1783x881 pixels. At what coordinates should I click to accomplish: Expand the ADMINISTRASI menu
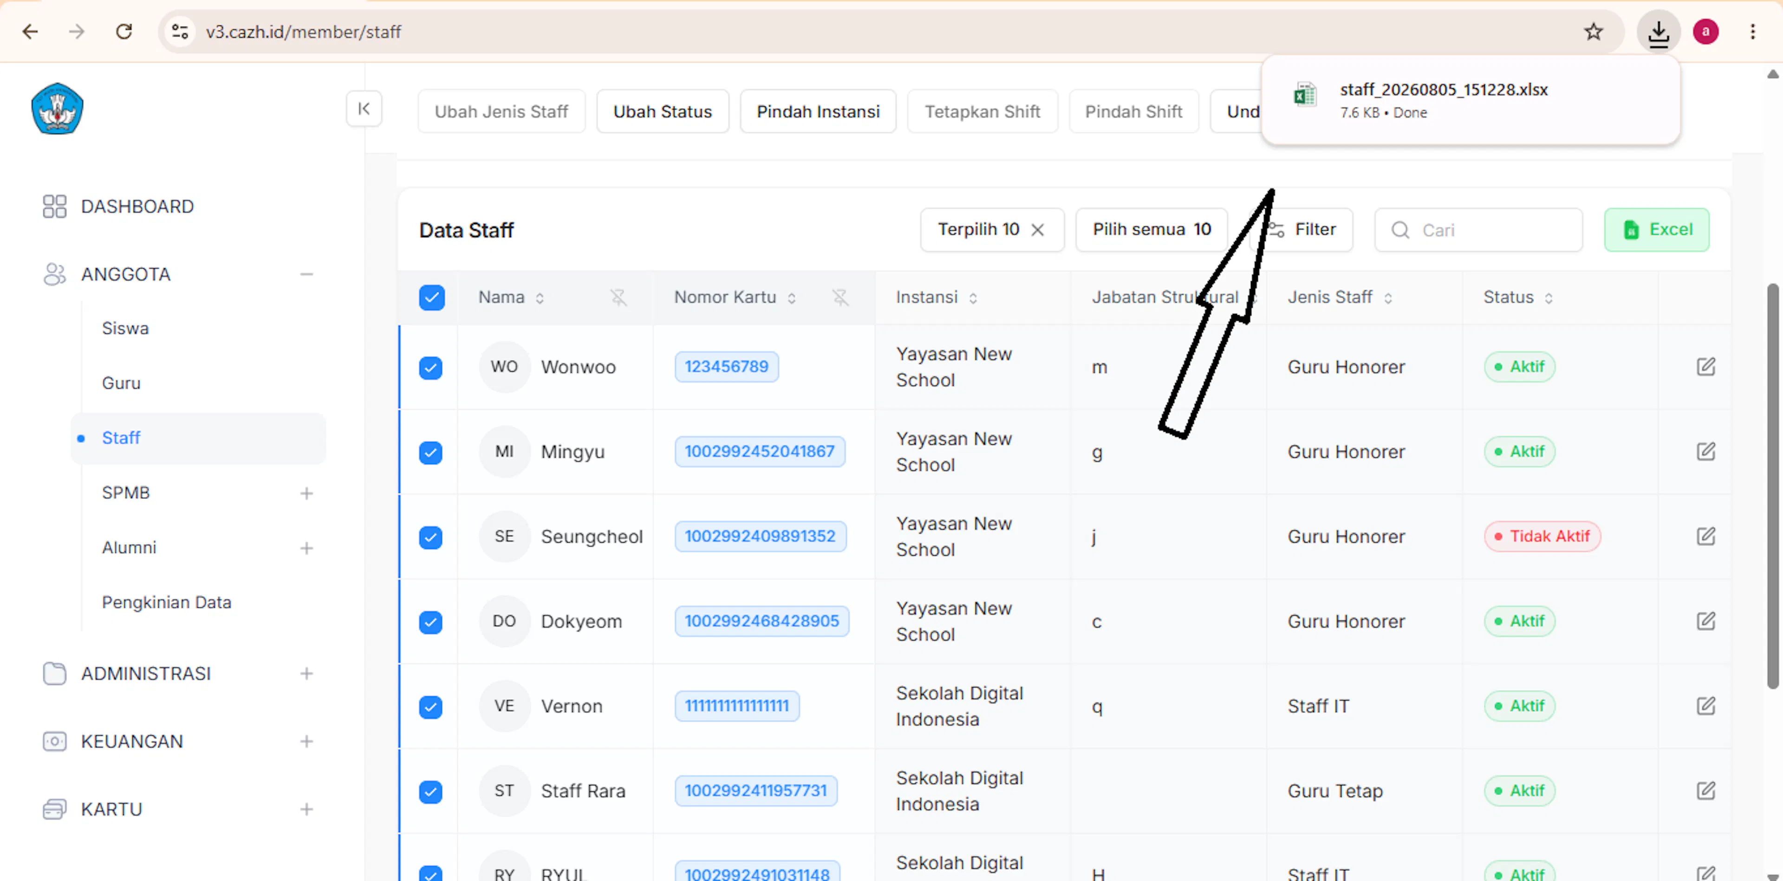coord(306,674)
